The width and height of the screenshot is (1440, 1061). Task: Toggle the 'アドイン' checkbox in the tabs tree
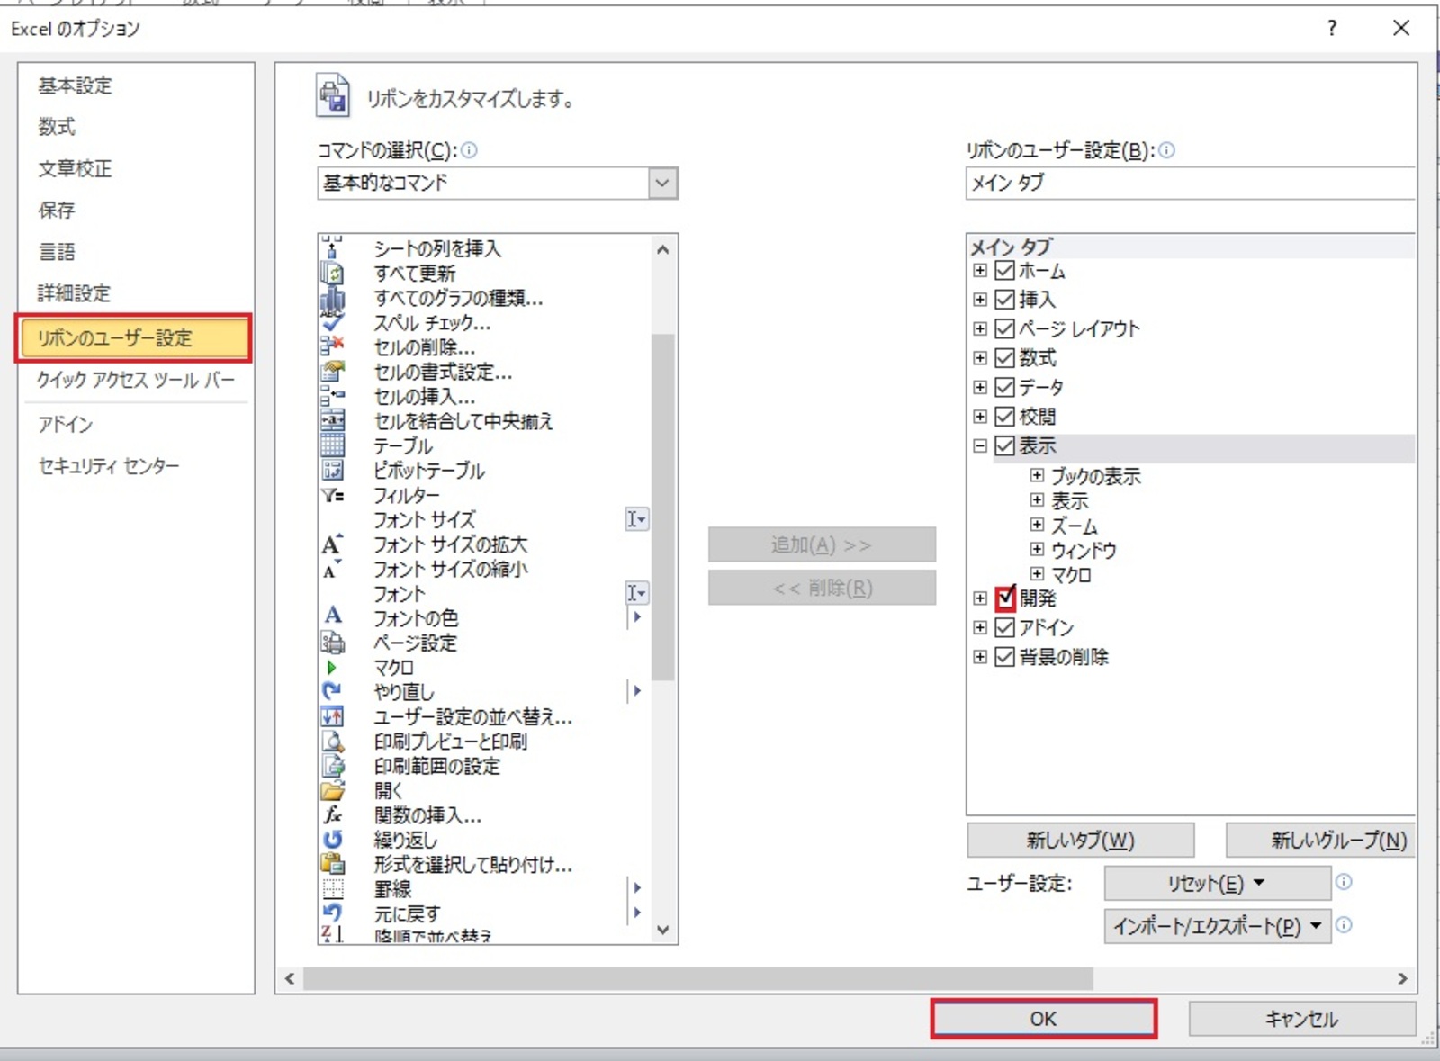(x=1005, y=627)
